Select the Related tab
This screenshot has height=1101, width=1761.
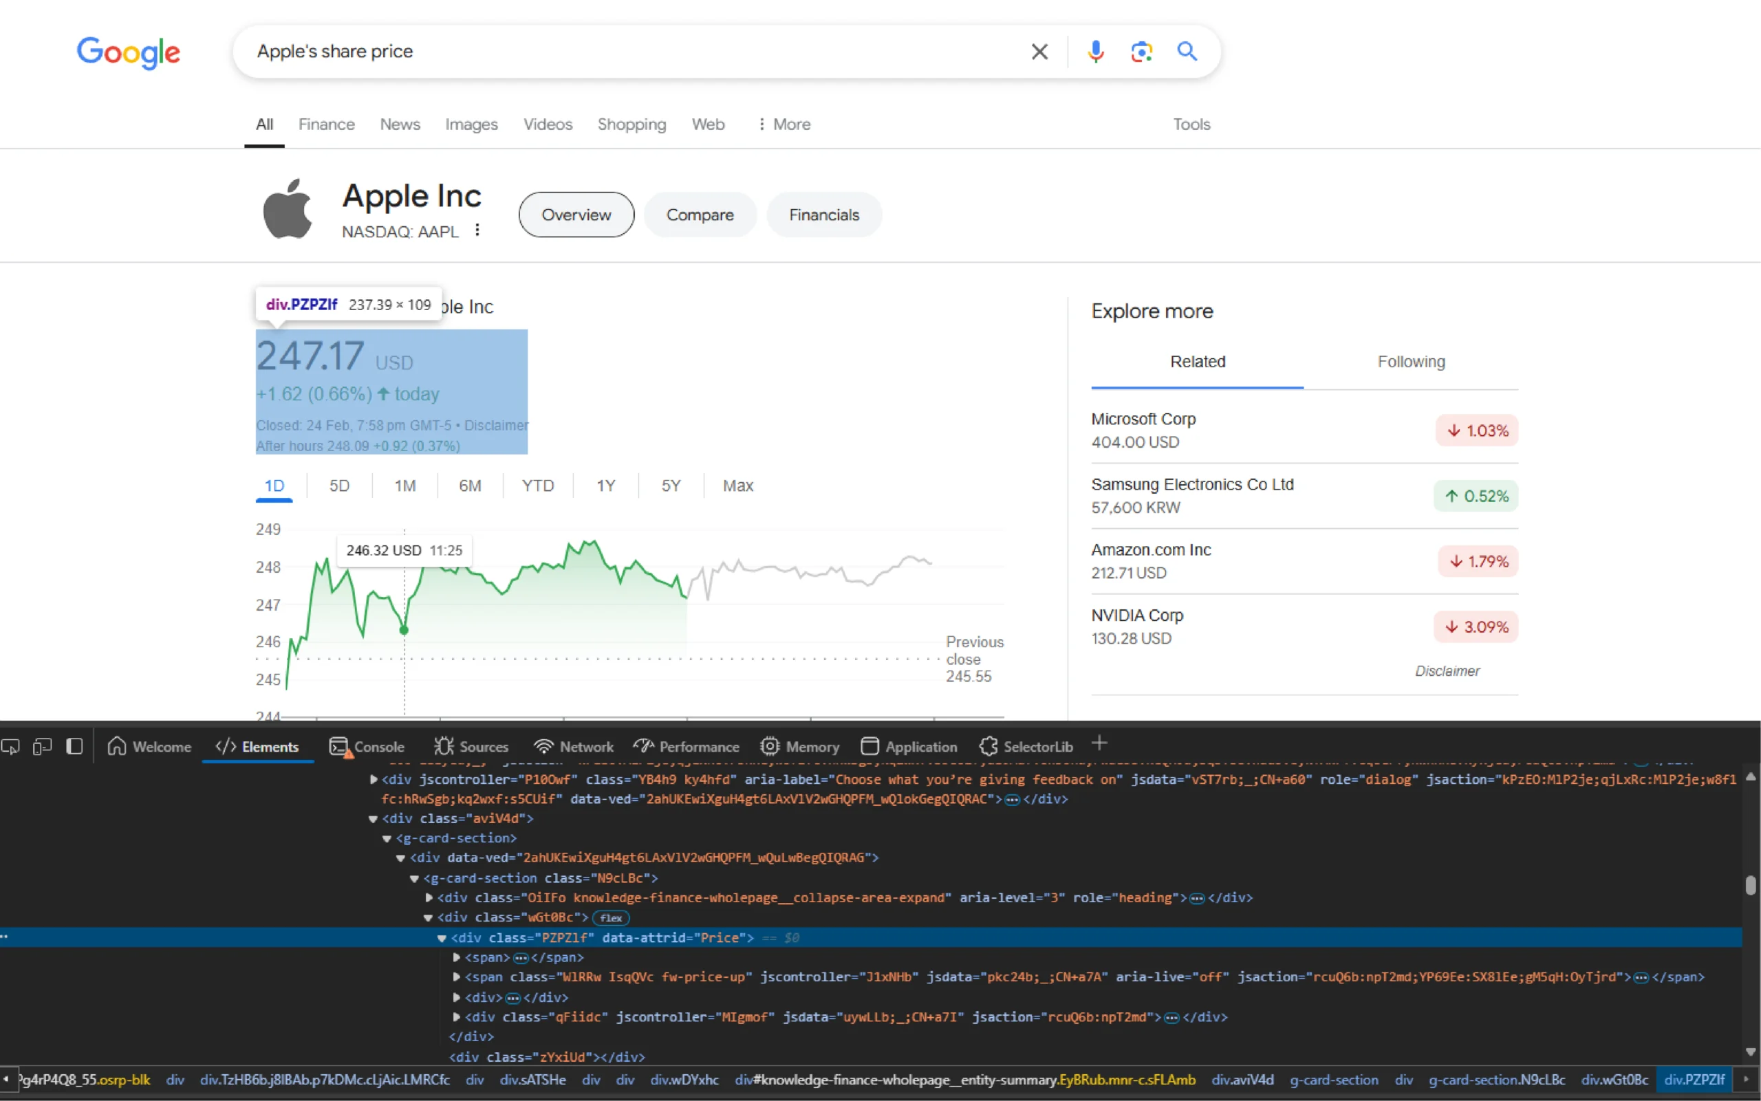click(x=1198, y=362)
